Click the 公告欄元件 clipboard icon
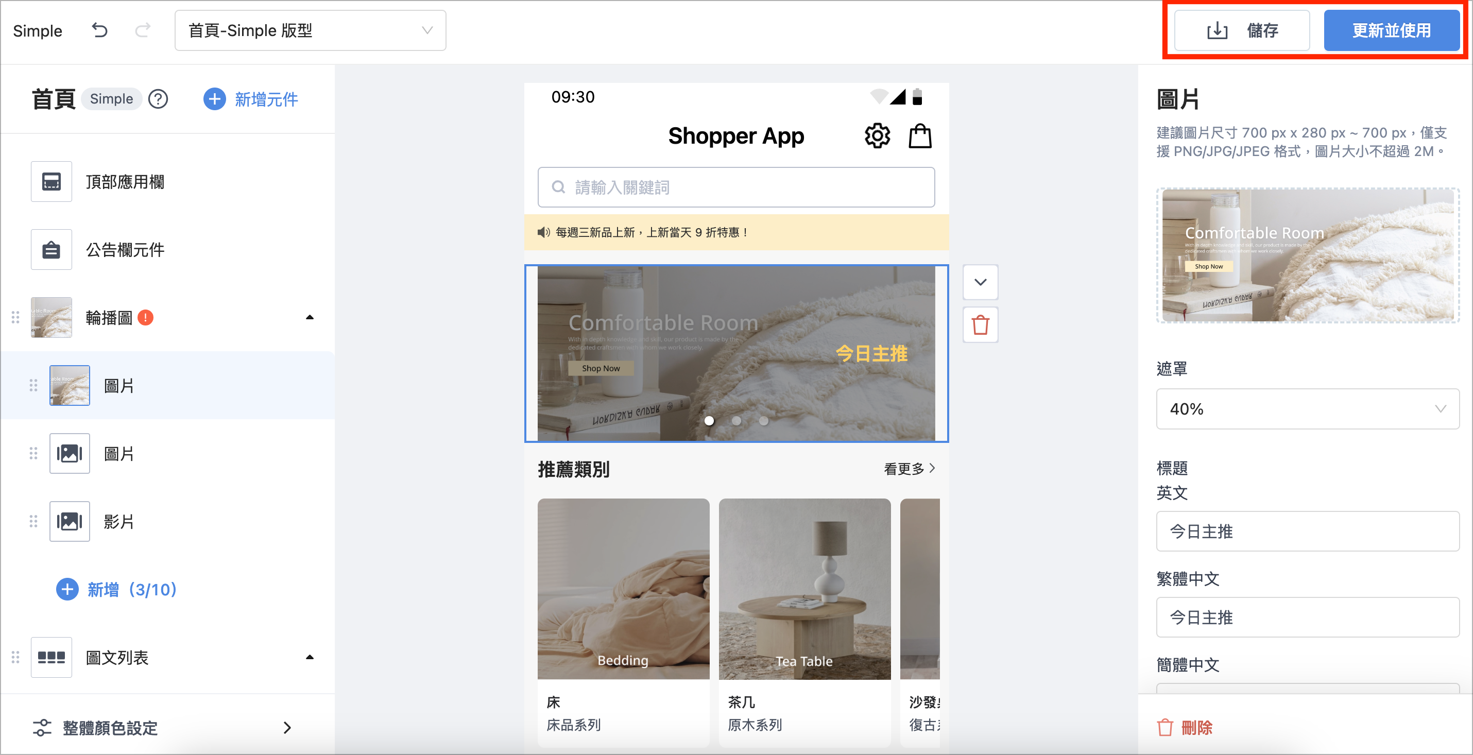Viewport: 1473px width, 755px height. point(52,249)
